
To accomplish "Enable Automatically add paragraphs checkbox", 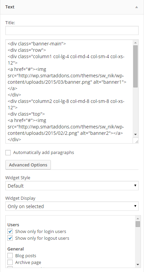I will click(8, 153).
